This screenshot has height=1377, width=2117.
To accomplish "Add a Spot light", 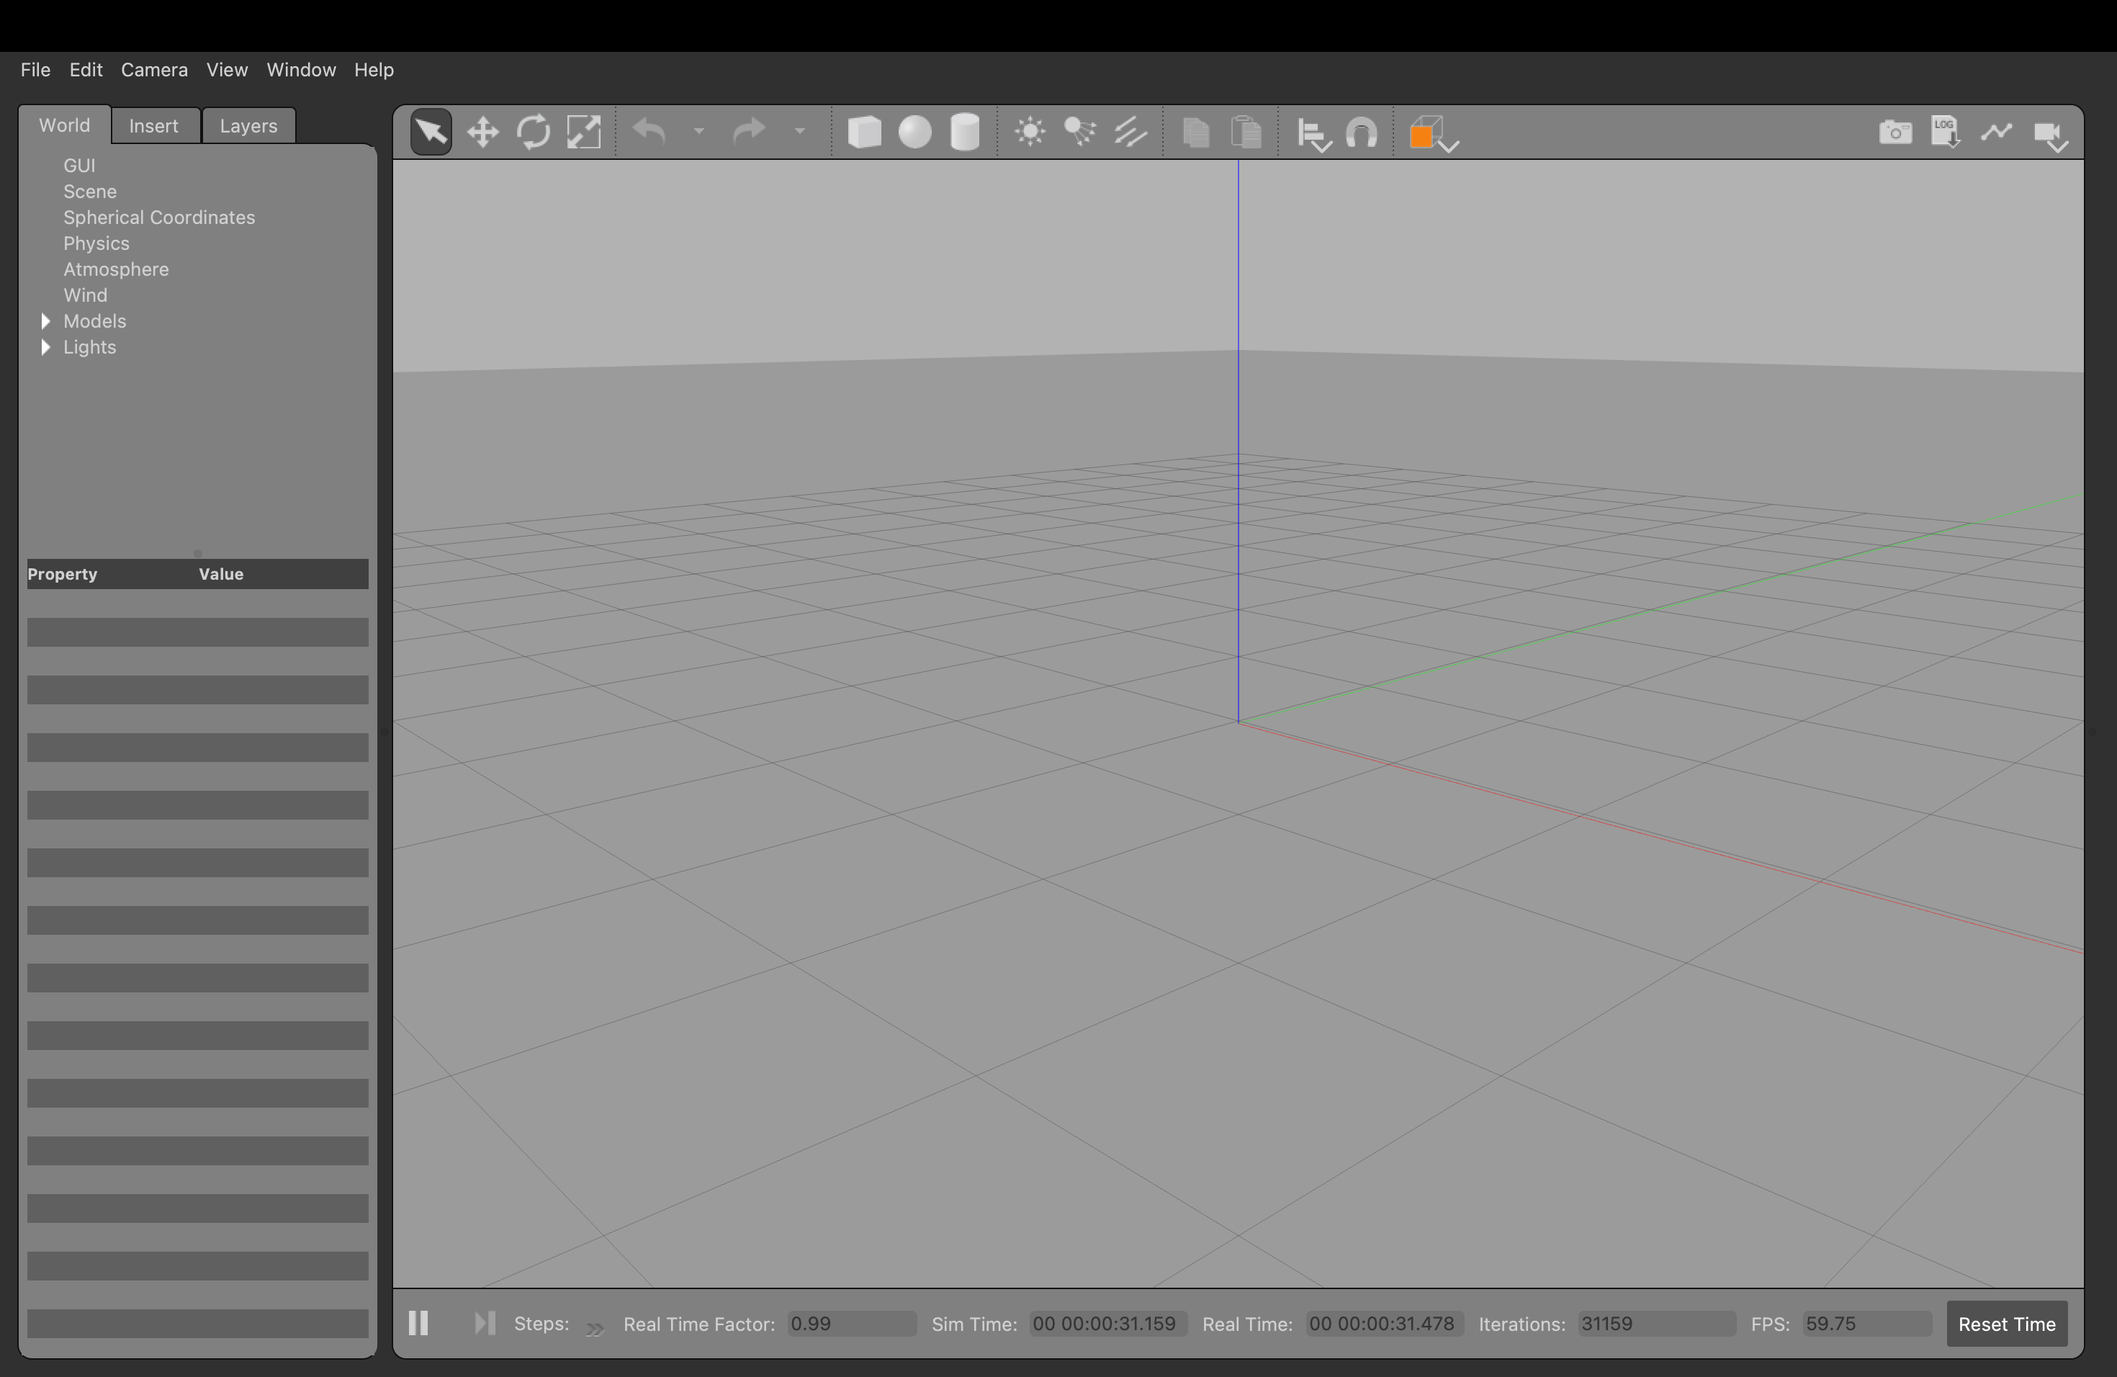I will click(x=1080, y=133).
